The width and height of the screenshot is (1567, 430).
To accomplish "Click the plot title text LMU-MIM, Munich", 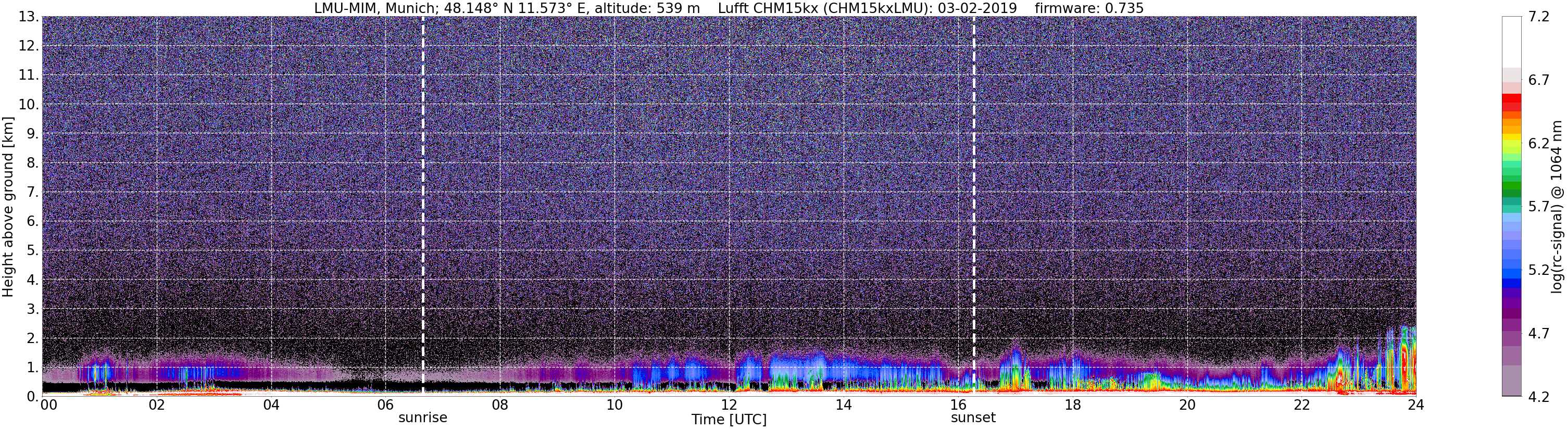I will pos(375,8).
